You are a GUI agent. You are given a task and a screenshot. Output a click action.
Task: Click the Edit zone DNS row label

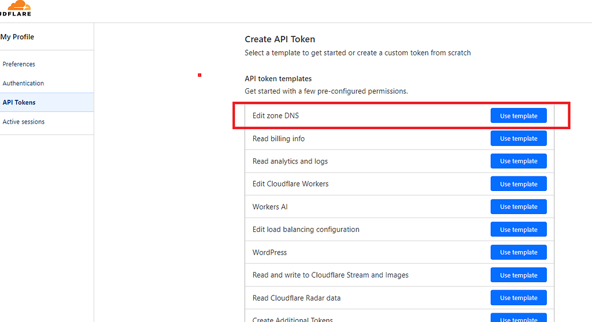(276, 116)
